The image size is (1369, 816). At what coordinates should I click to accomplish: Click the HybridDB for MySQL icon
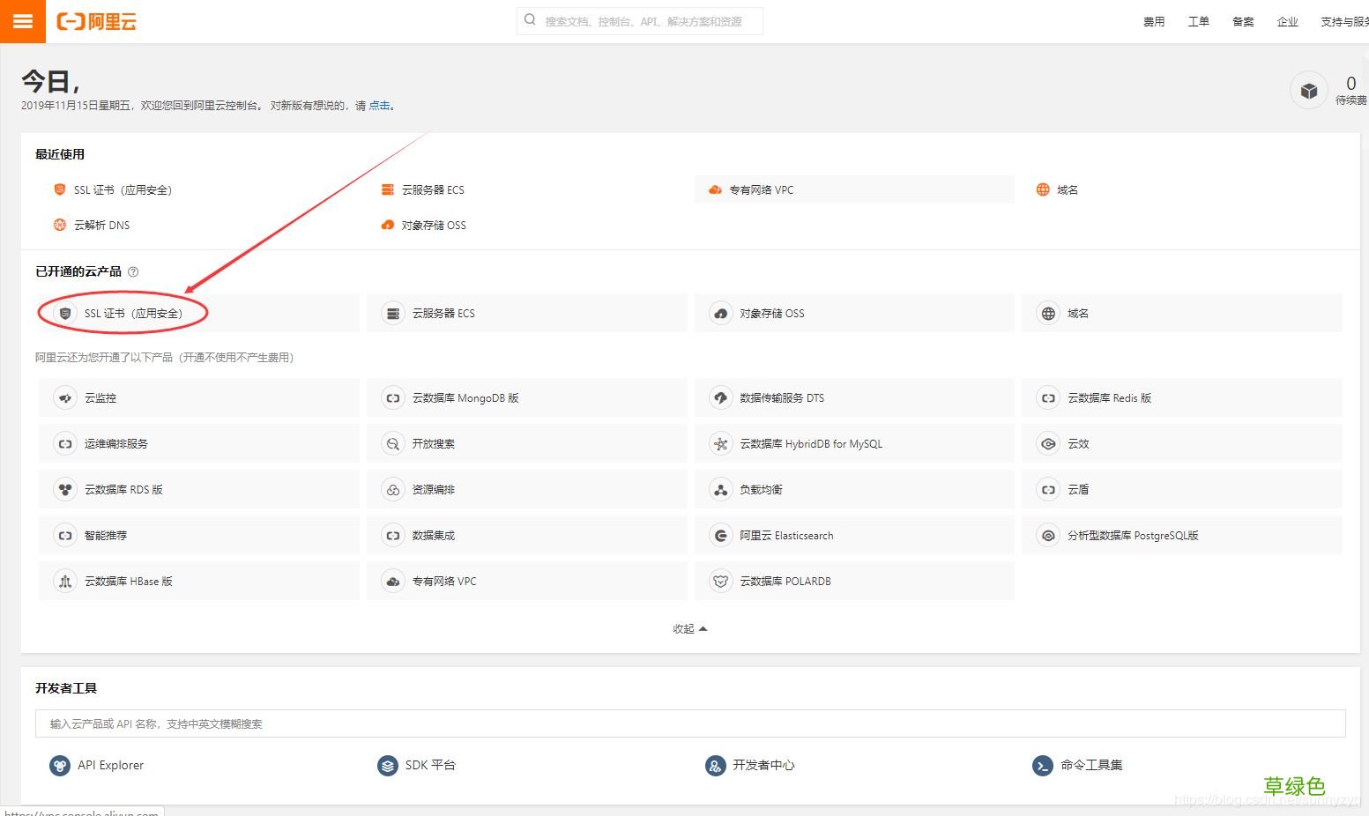pyautogui.click(x=721, y=443)
